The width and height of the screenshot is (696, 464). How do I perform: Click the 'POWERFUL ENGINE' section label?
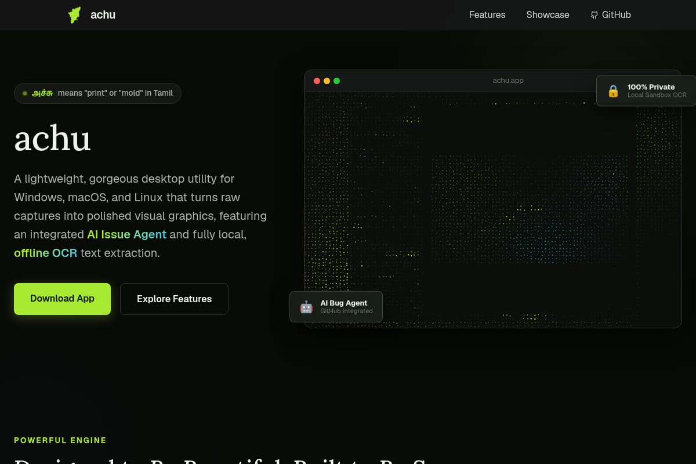pyautogui.click(x=60, y=440)
